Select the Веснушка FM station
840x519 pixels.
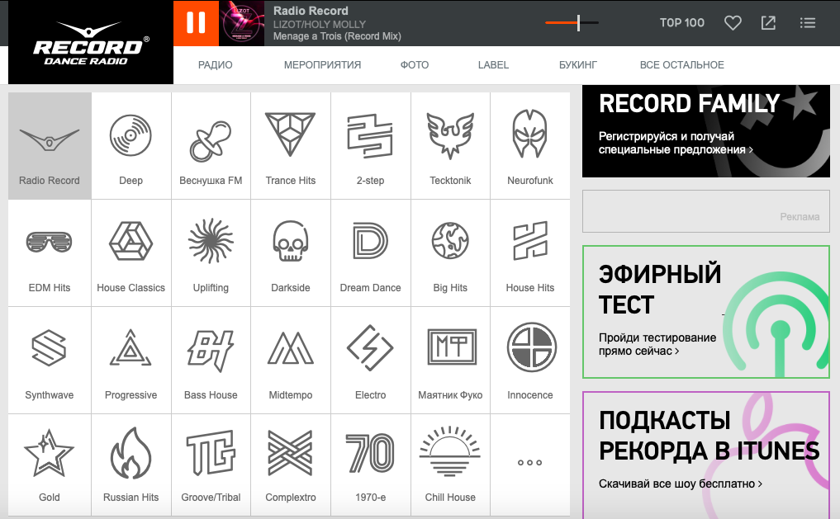click(211, 145)
